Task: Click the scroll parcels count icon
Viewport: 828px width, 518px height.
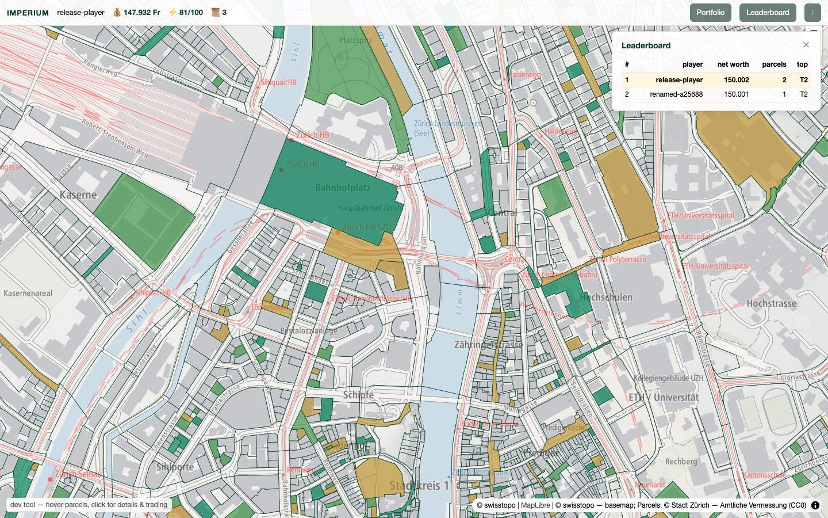Action: pyautogui.click(x=216, y=12)
